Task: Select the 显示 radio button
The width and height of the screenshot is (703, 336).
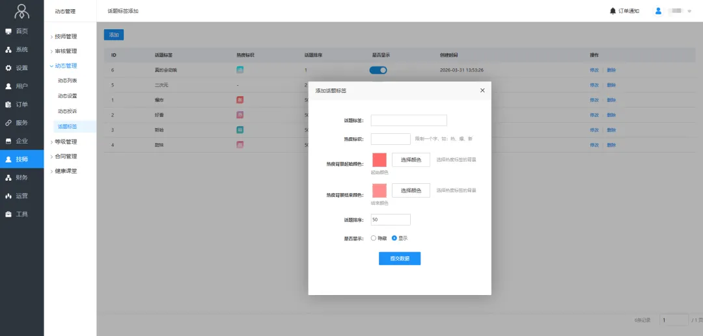Action: click(x=394, y=238)
